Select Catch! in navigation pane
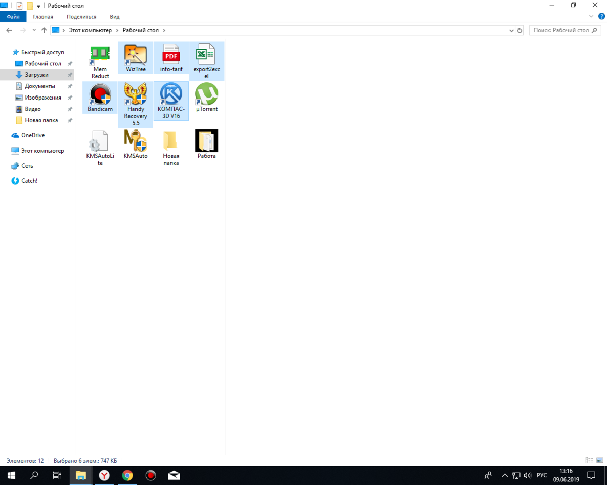Viewport: 607px width, 485px height. click(x=29, y=181)
